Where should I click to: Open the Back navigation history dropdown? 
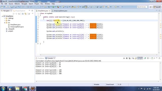coord(118,7)
